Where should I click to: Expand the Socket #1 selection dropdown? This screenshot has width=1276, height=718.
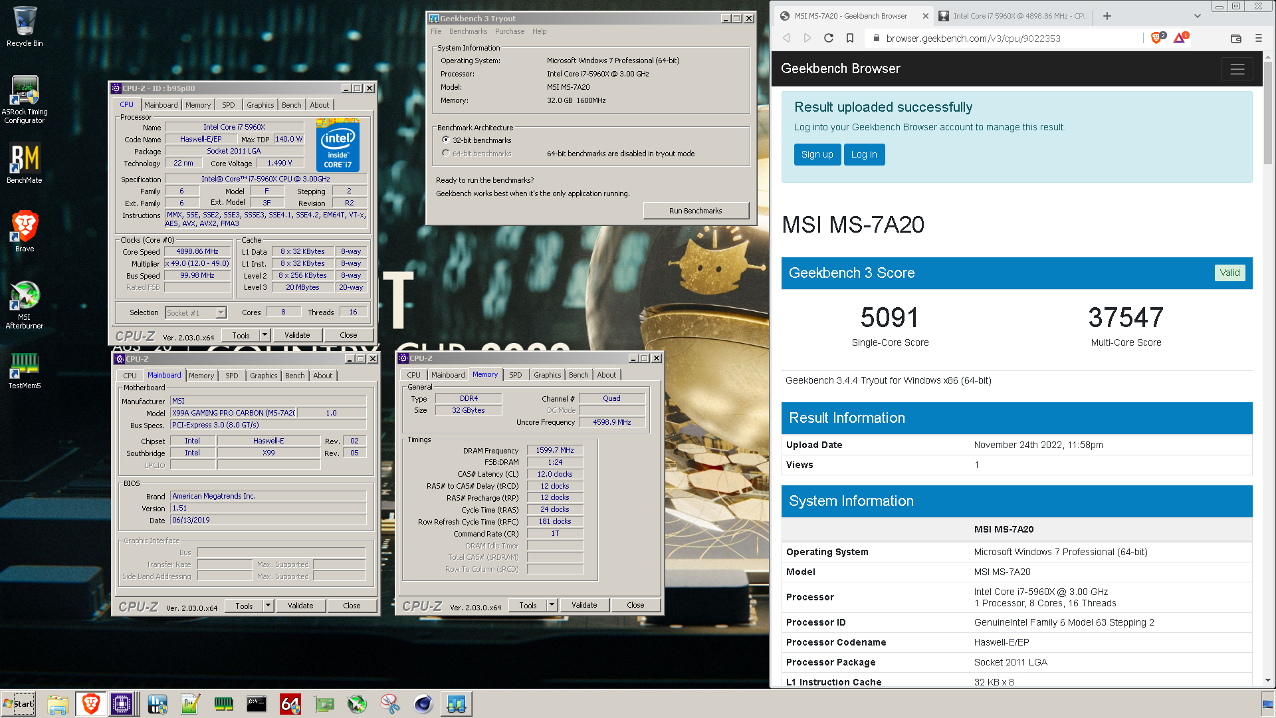221,312
